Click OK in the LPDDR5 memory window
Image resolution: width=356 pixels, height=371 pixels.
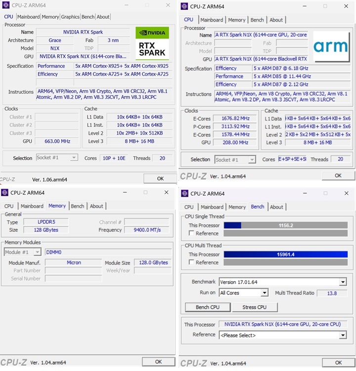(x=158, y=362)
